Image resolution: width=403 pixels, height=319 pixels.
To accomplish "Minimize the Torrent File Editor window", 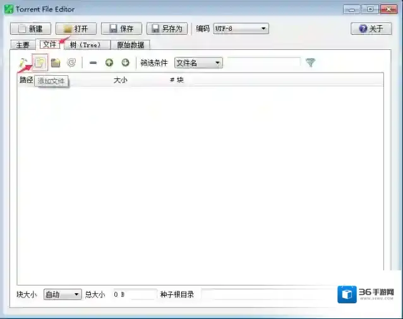I will click(352, 9).
